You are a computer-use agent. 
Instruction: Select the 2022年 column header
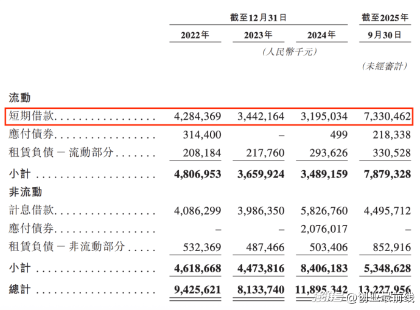[x=194, y=35]
